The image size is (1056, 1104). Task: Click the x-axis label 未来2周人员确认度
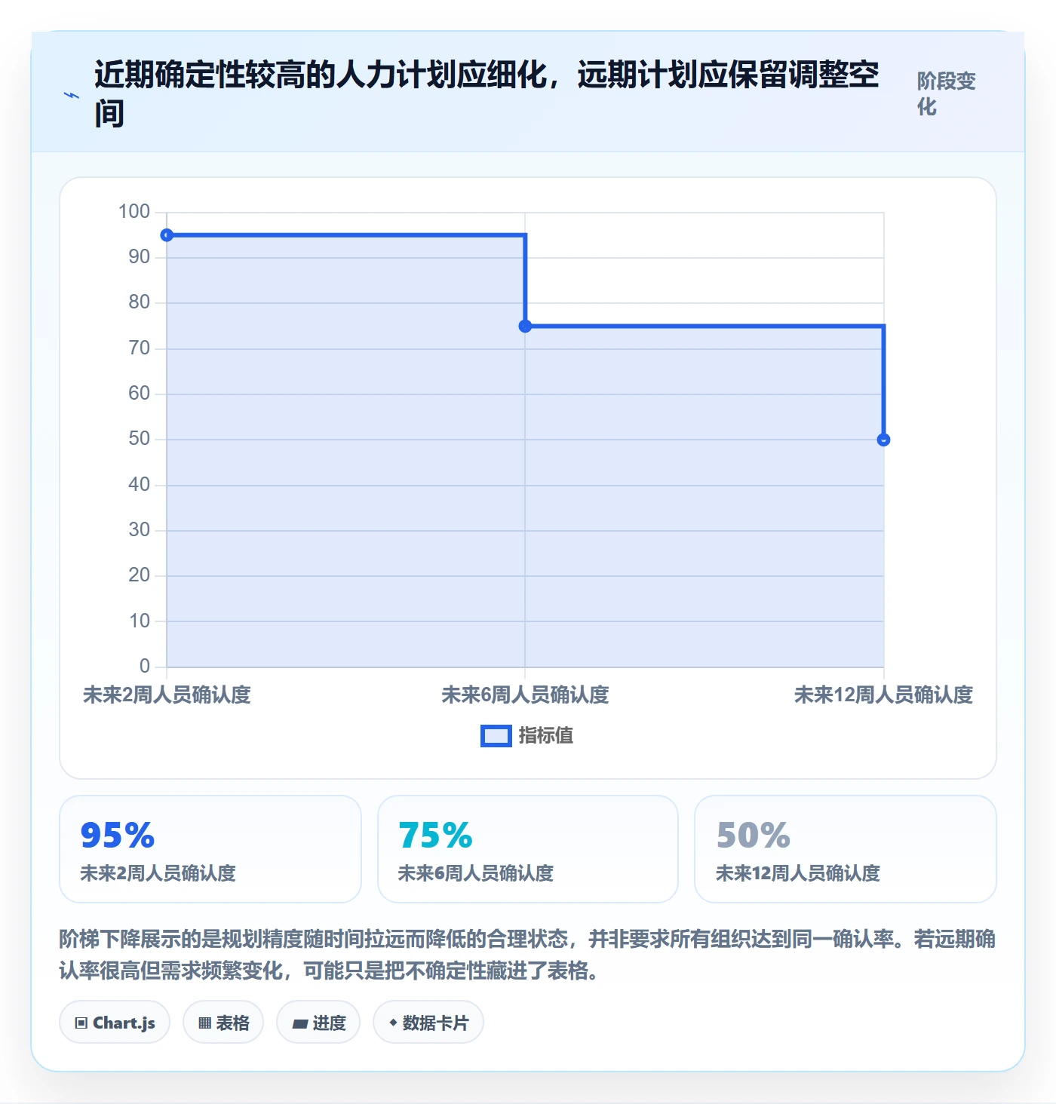click(167, 695)
